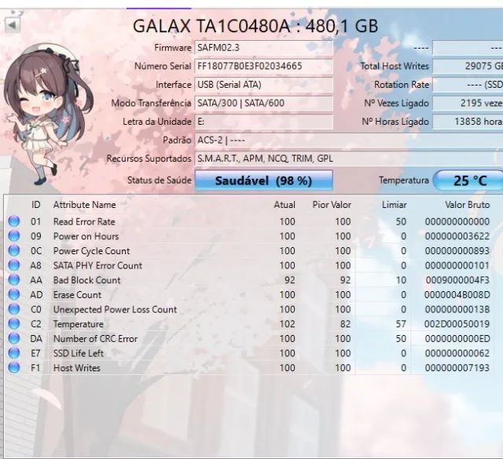Viewport: 503px width, 459px height.
Task: Click the Firmware field SAFM02.3
Action: tap(264, 48)
